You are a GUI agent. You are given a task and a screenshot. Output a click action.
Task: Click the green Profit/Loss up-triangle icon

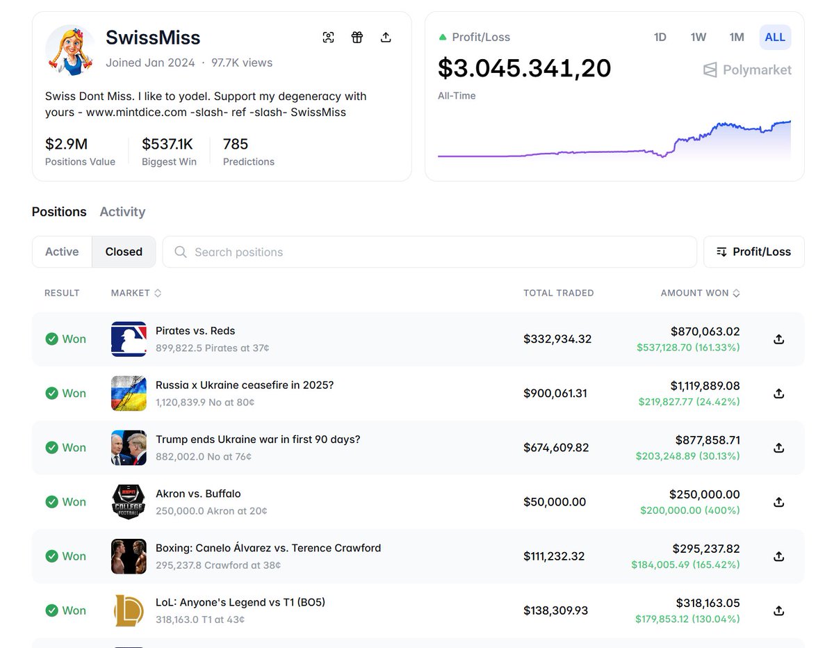[x=443, y=37]
